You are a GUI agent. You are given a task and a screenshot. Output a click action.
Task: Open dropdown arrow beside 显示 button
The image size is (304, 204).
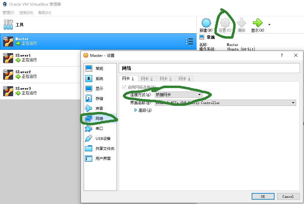click(269, 25)
